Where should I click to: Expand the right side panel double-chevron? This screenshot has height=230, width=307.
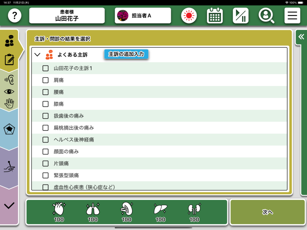(301, 37)
